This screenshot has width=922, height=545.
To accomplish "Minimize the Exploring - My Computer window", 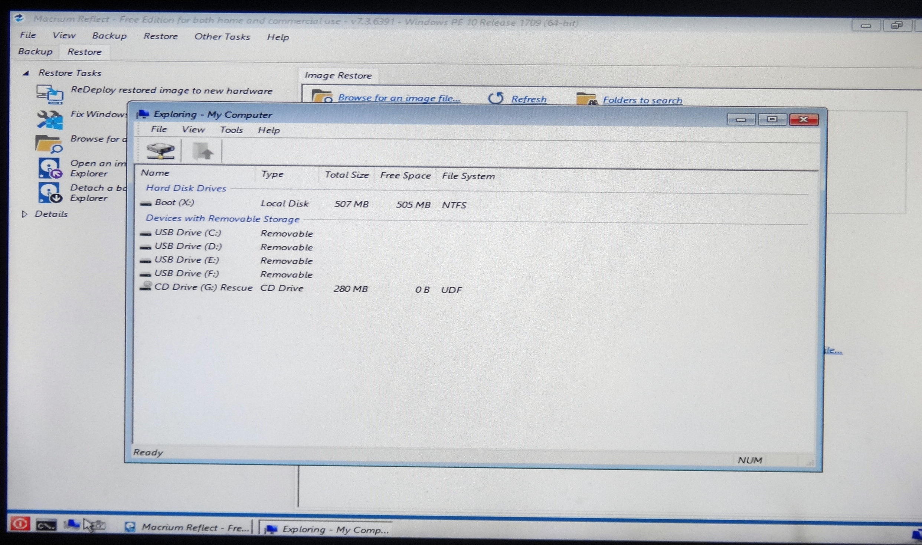I will (741, 120).
